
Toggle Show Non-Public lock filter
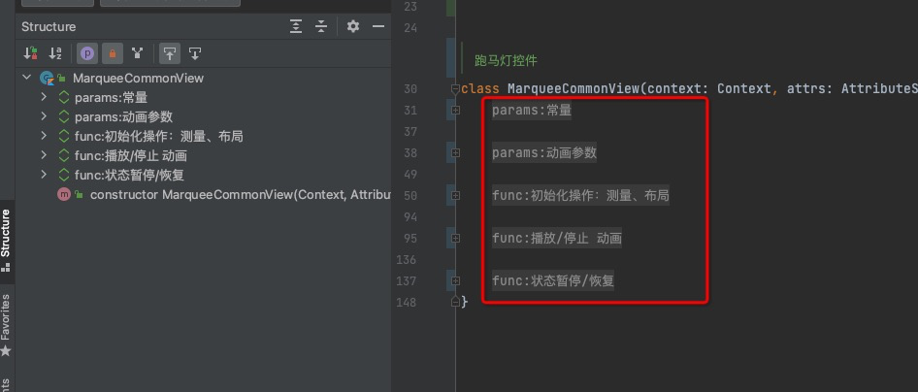pos(113,53)
